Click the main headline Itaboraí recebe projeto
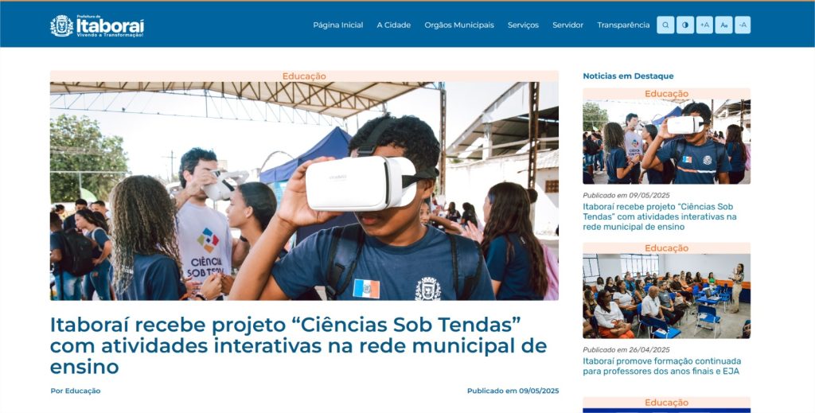Image resolution: width=815 pixels, height=413 pixels. (298, 345)
